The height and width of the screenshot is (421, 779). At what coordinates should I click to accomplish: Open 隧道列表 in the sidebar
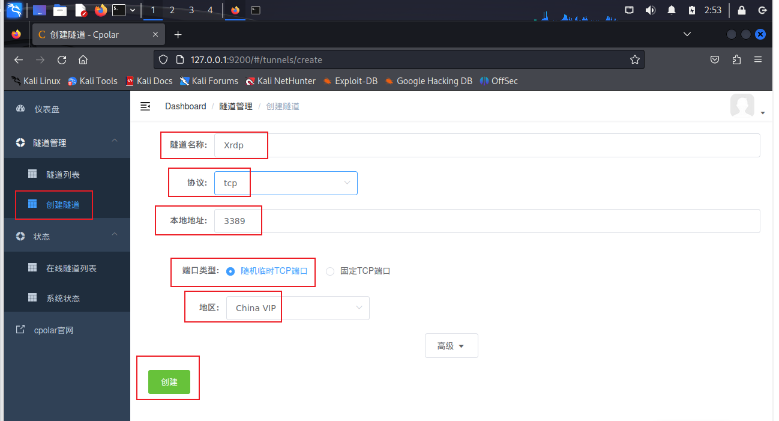67,175
